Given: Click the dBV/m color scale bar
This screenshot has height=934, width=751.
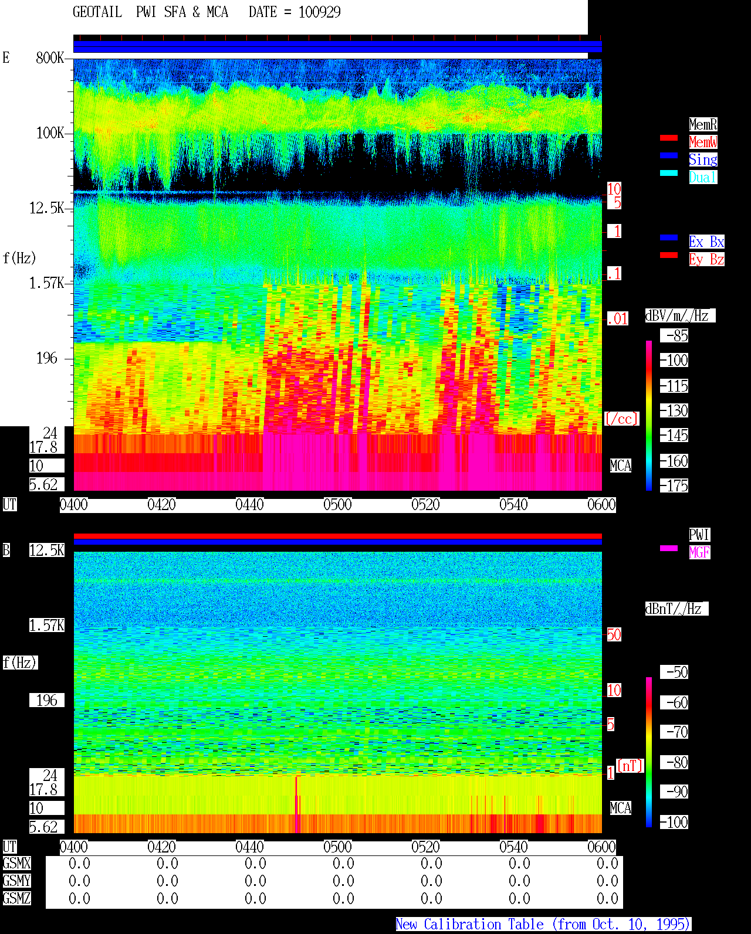Looking at the screenshot, I should click(649, 416).
